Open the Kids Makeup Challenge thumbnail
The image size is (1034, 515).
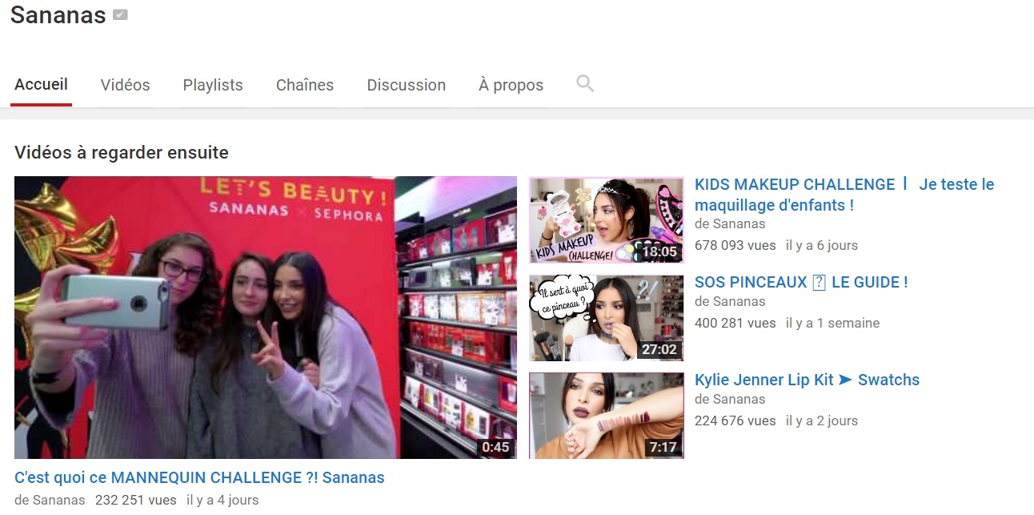click(x=607, y=220)
